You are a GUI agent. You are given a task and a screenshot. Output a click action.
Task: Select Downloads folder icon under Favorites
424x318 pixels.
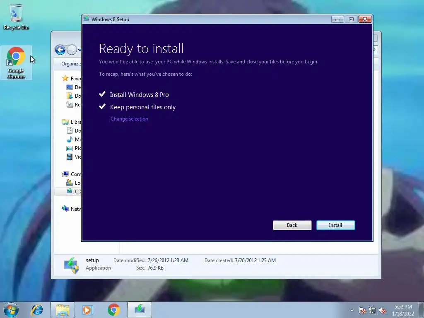click(70, 96)
